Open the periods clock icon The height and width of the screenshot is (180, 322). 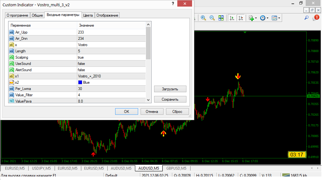(263, 18)
